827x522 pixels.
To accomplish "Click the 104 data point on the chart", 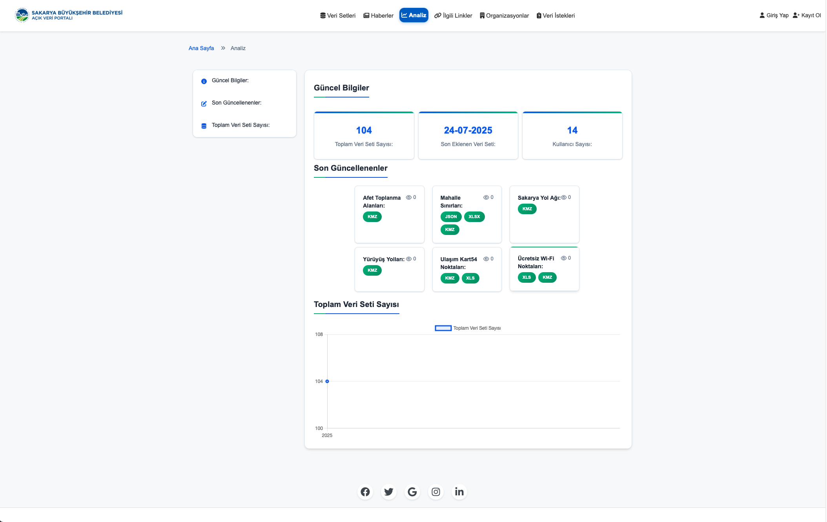I will tap(327, 381).
